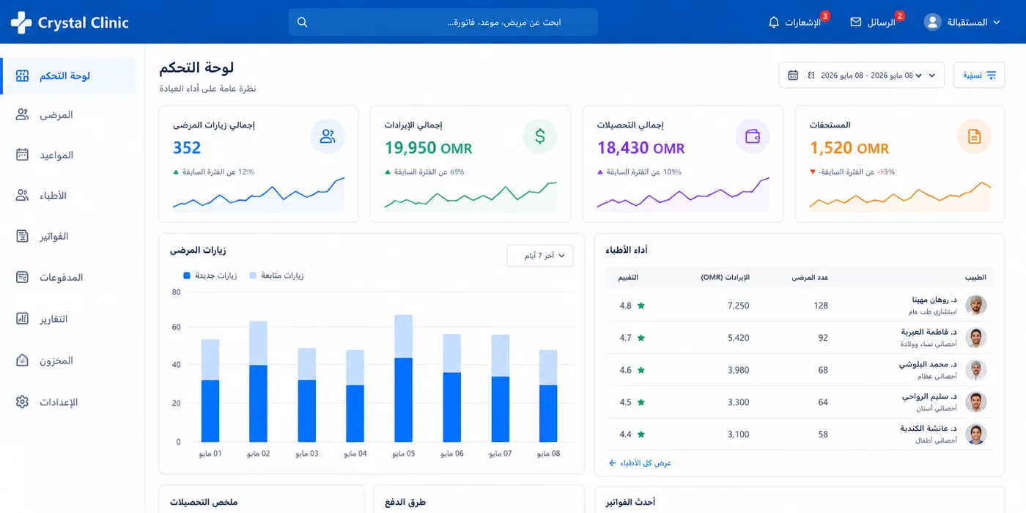Image resolution: width=1026 pixels, height=513 pixels.
Task: Click the messages badge showing 2
Action: [x=900, y=15]
